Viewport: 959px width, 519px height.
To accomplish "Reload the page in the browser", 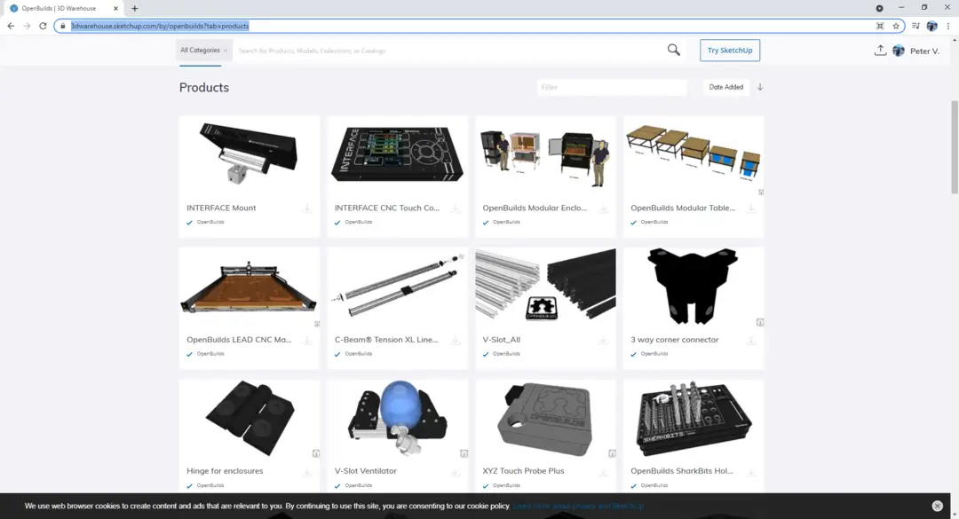I will click(x=43, y=26).
